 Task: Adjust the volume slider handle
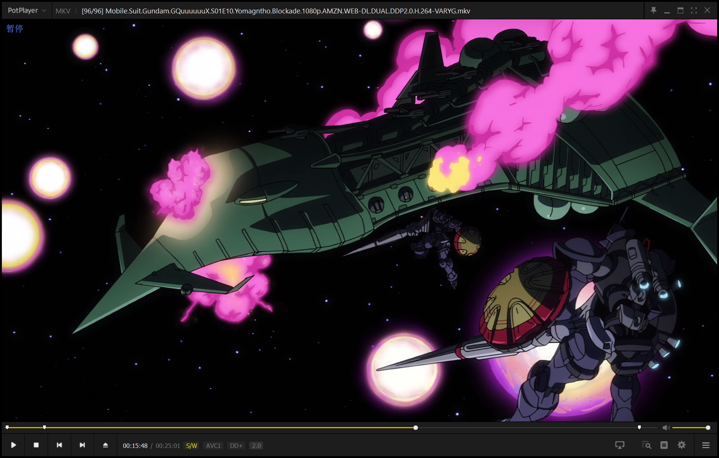708,427
